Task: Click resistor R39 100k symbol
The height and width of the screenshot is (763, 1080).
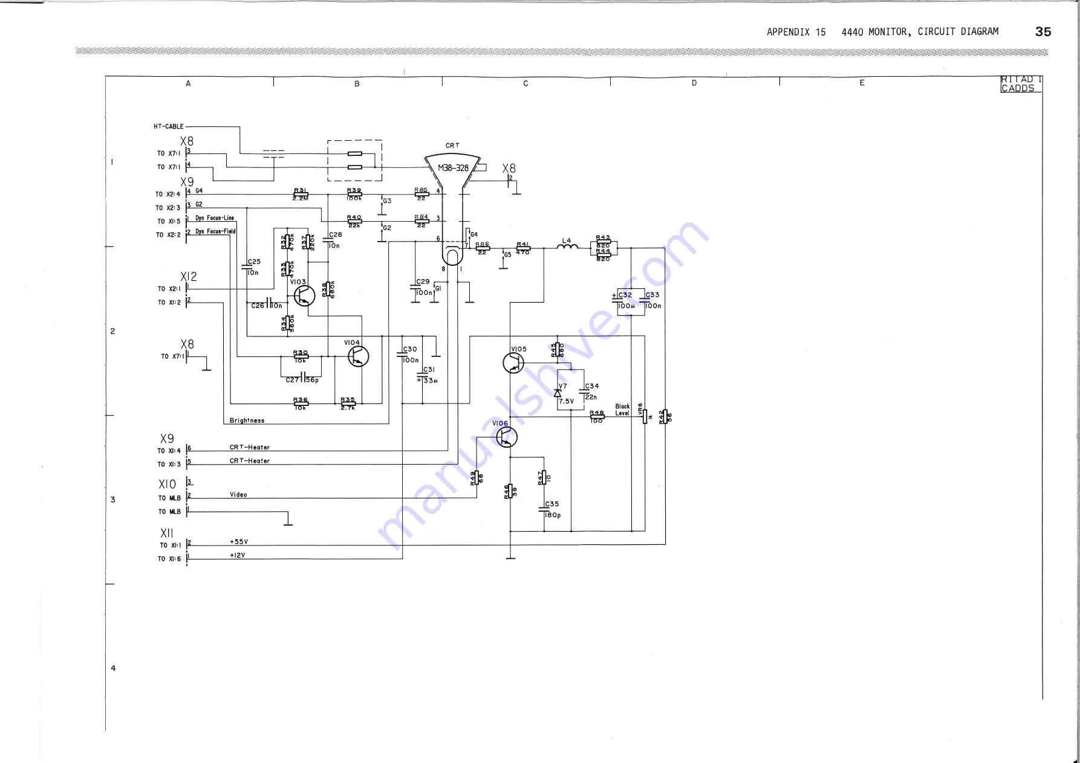Action: point(354,195)
